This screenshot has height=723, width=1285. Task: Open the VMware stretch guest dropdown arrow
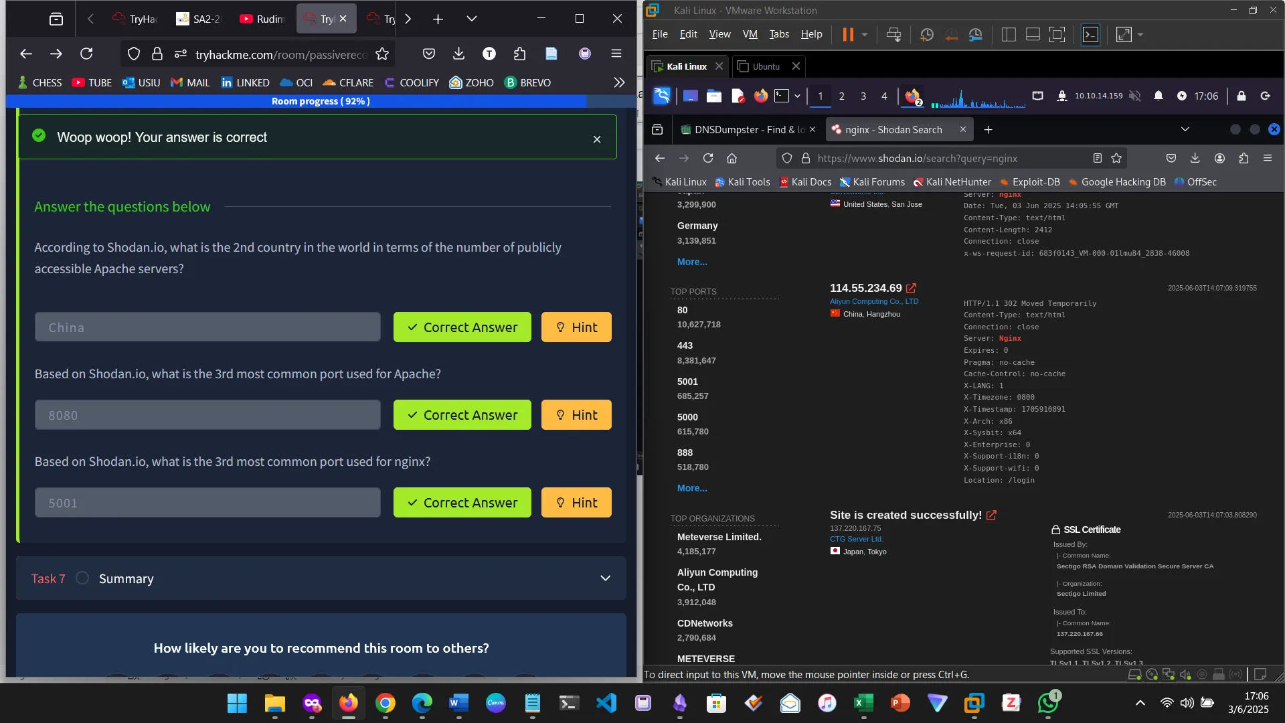[1140, 35]
